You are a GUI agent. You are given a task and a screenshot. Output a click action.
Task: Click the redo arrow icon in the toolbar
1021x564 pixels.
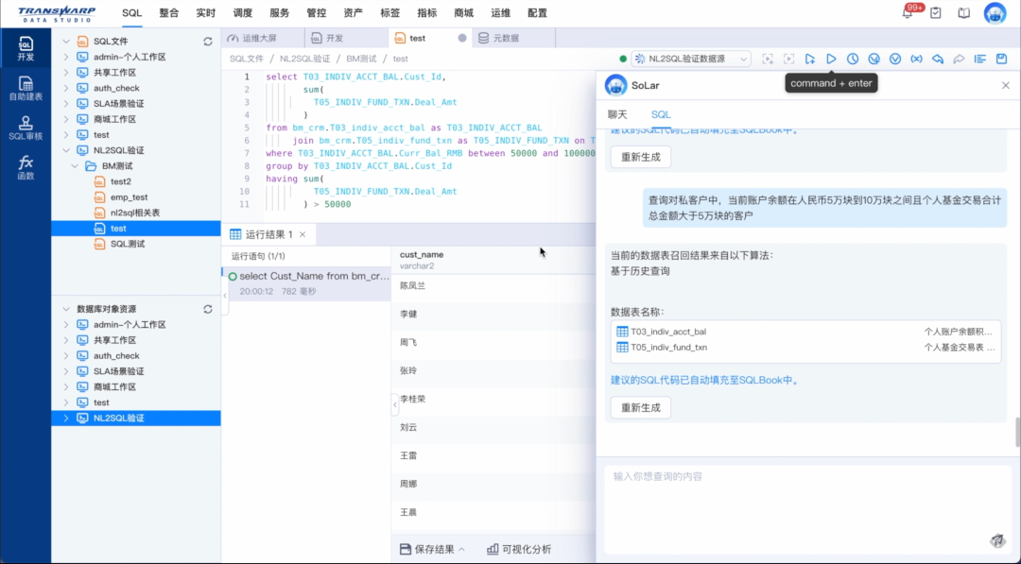click(x=959, y=59)
